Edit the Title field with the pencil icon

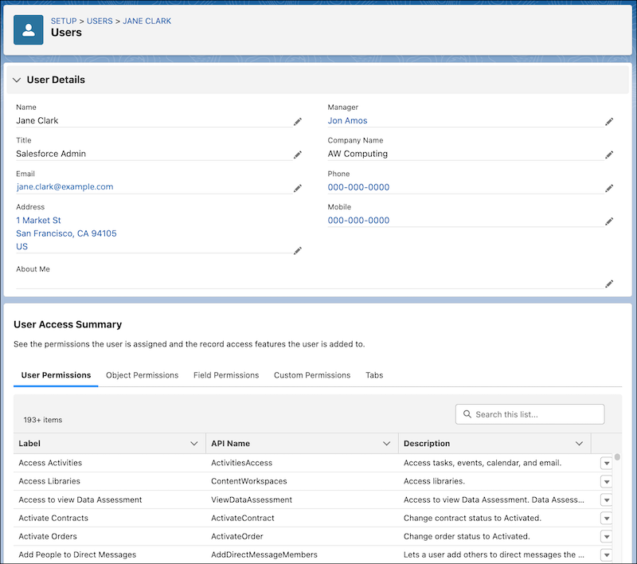298,155
